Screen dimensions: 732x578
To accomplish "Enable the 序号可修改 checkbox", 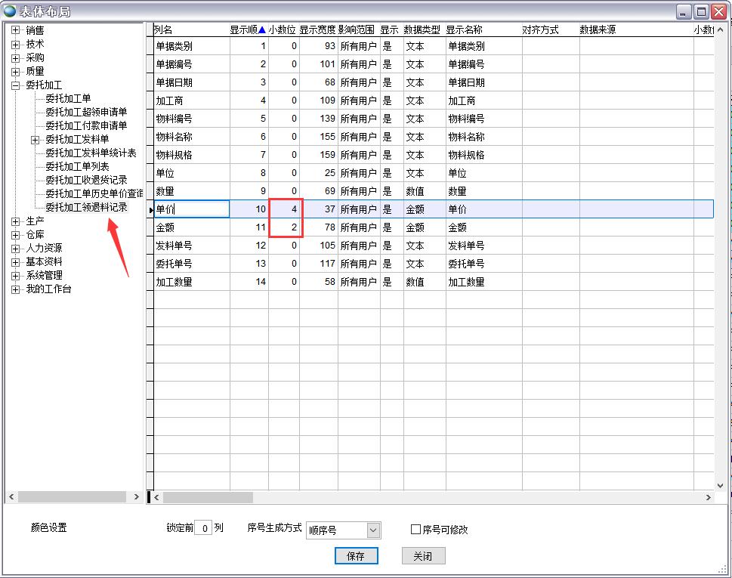I will (x=415, y=530).
